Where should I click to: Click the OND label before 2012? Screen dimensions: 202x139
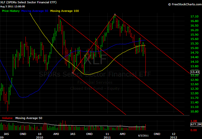tap(157, 134)
